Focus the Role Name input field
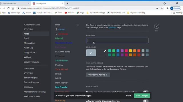This screenshot has height=102, width=183. pos(117,41)
